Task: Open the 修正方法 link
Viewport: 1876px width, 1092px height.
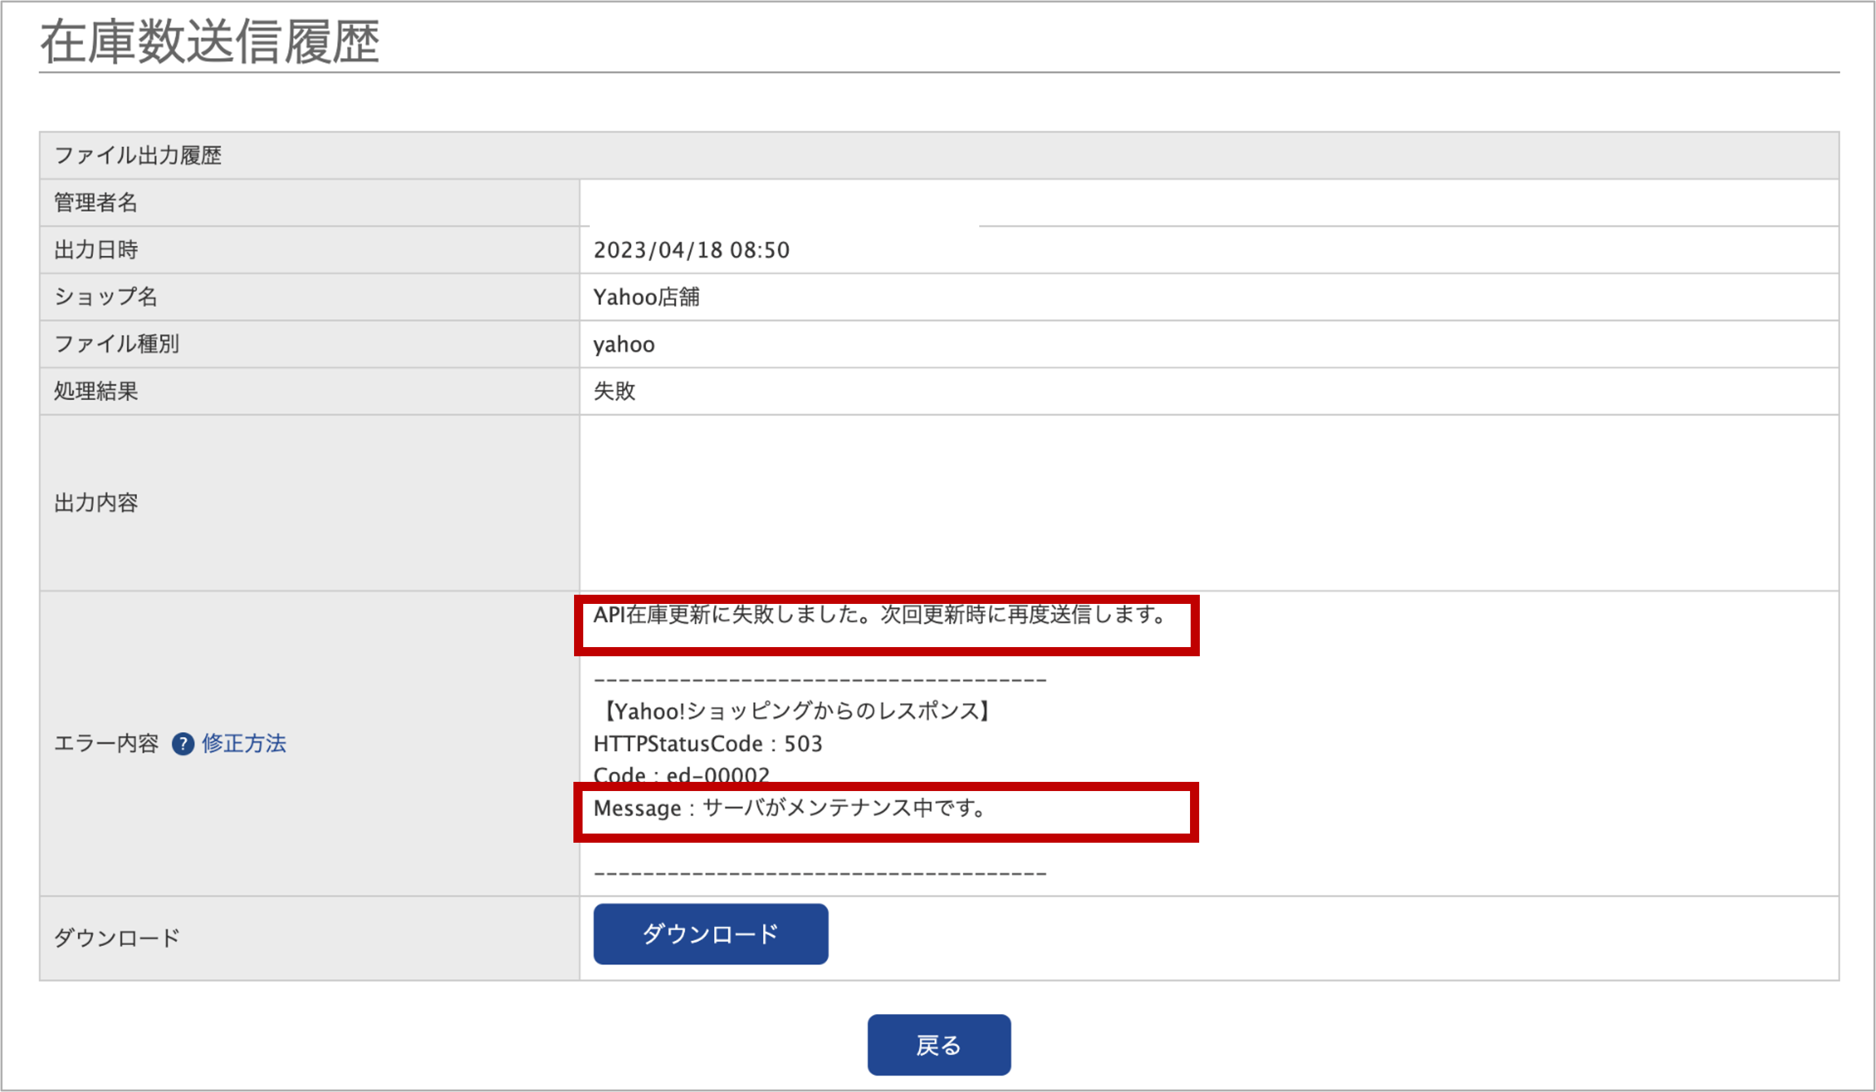Action: point(244,743)
